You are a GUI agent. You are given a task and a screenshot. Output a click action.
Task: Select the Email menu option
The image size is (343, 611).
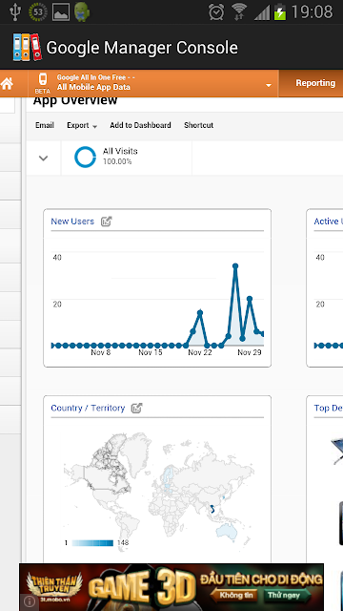[45, 125]
